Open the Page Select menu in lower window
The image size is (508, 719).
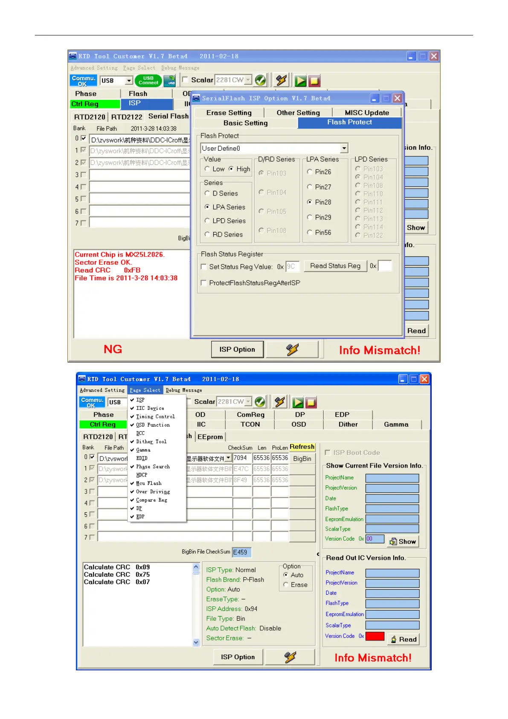[145, 390]
